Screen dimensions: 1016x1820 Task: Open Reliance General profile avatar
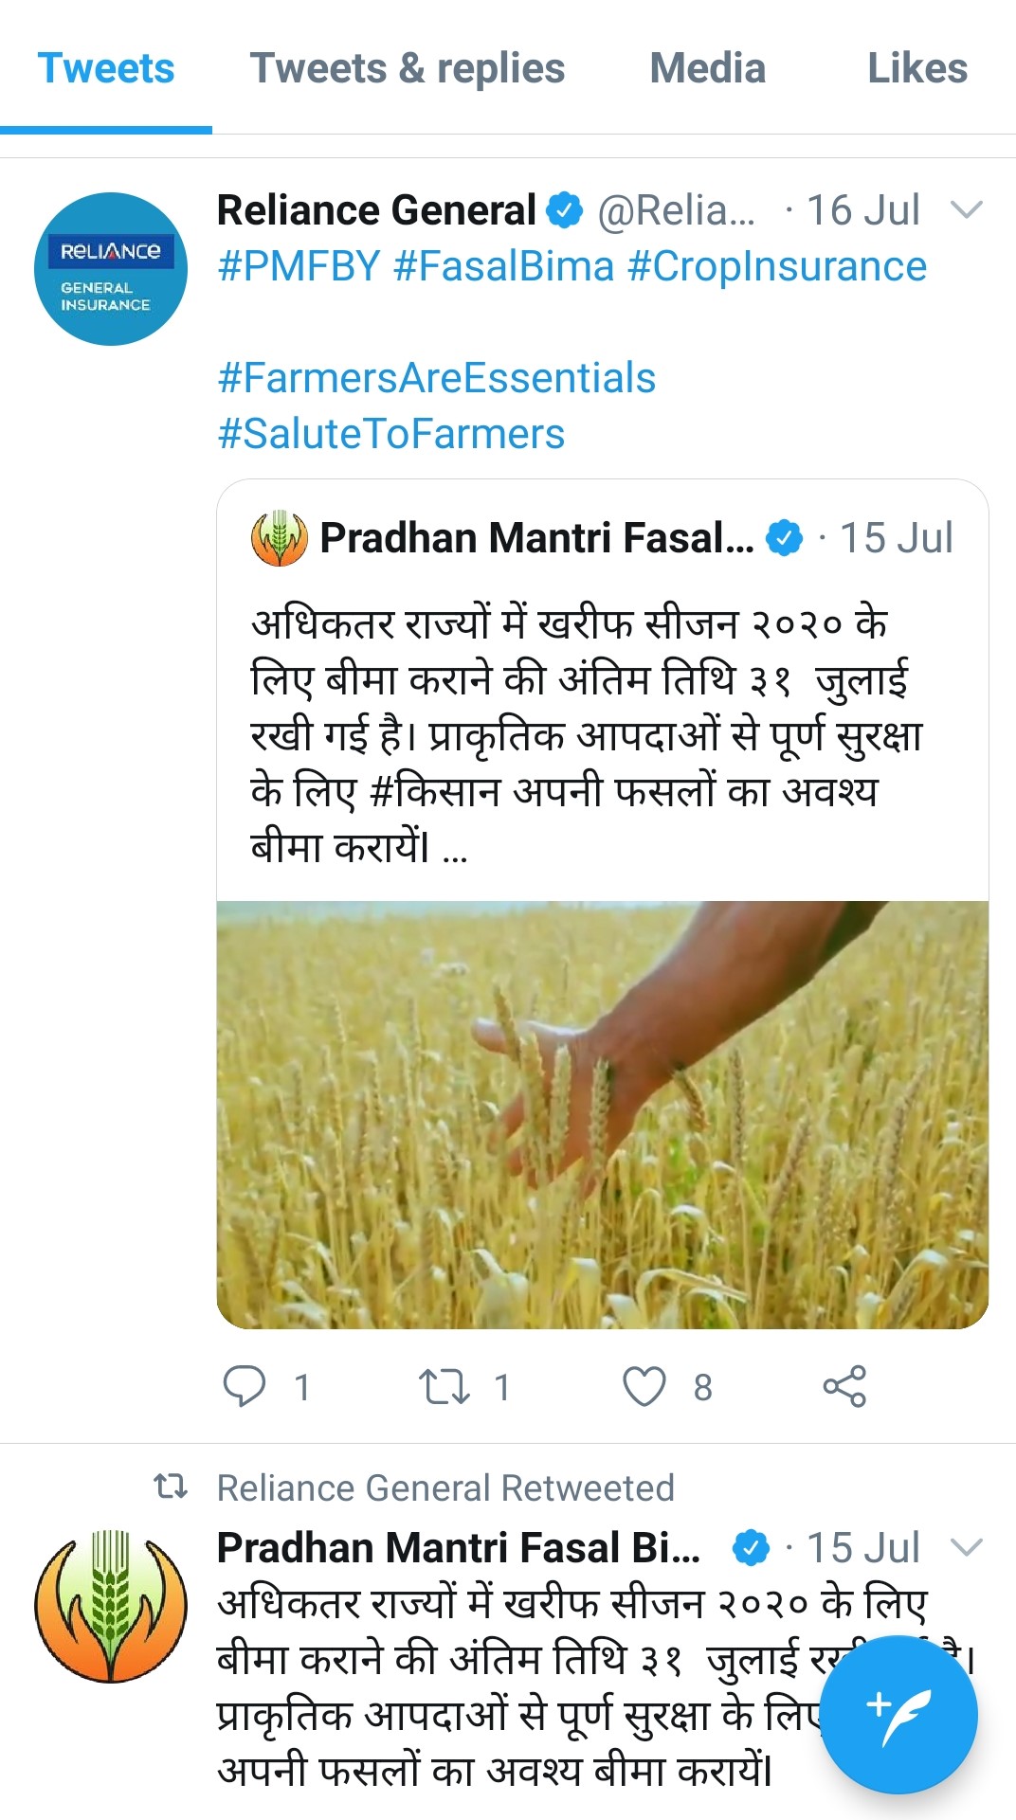[110, 269]
